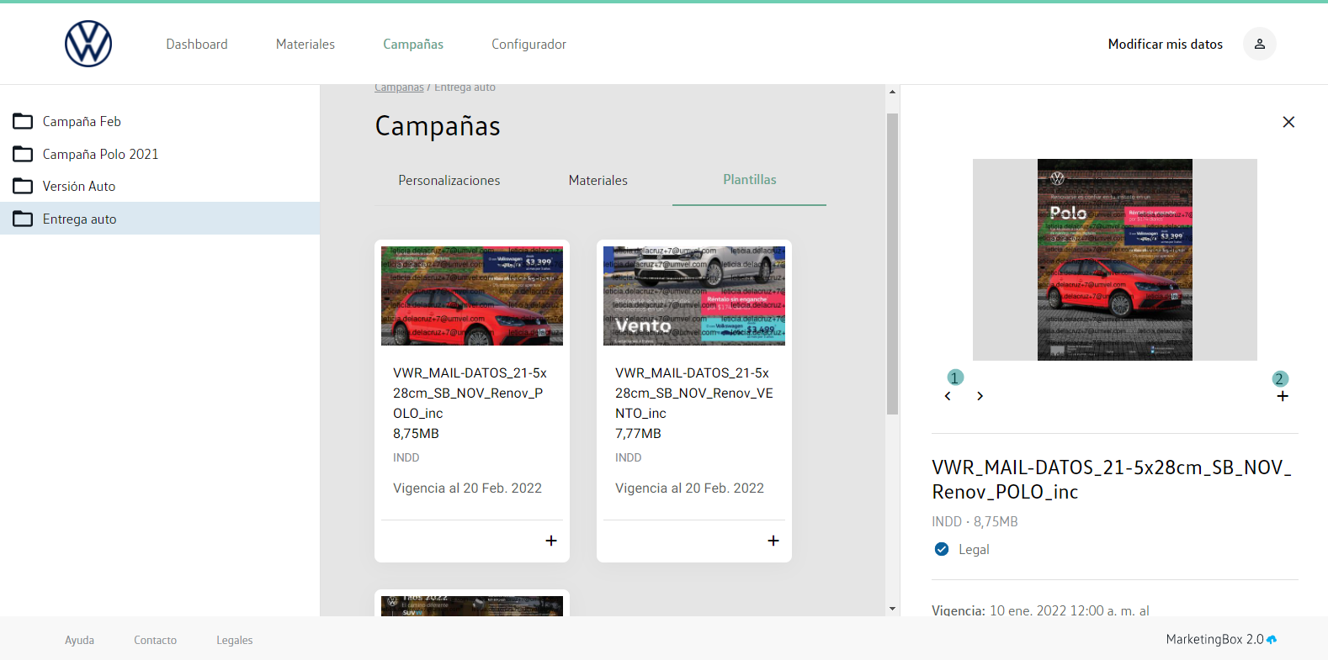
Task: Click the Campañas page heading
Action: click(438, 126)
